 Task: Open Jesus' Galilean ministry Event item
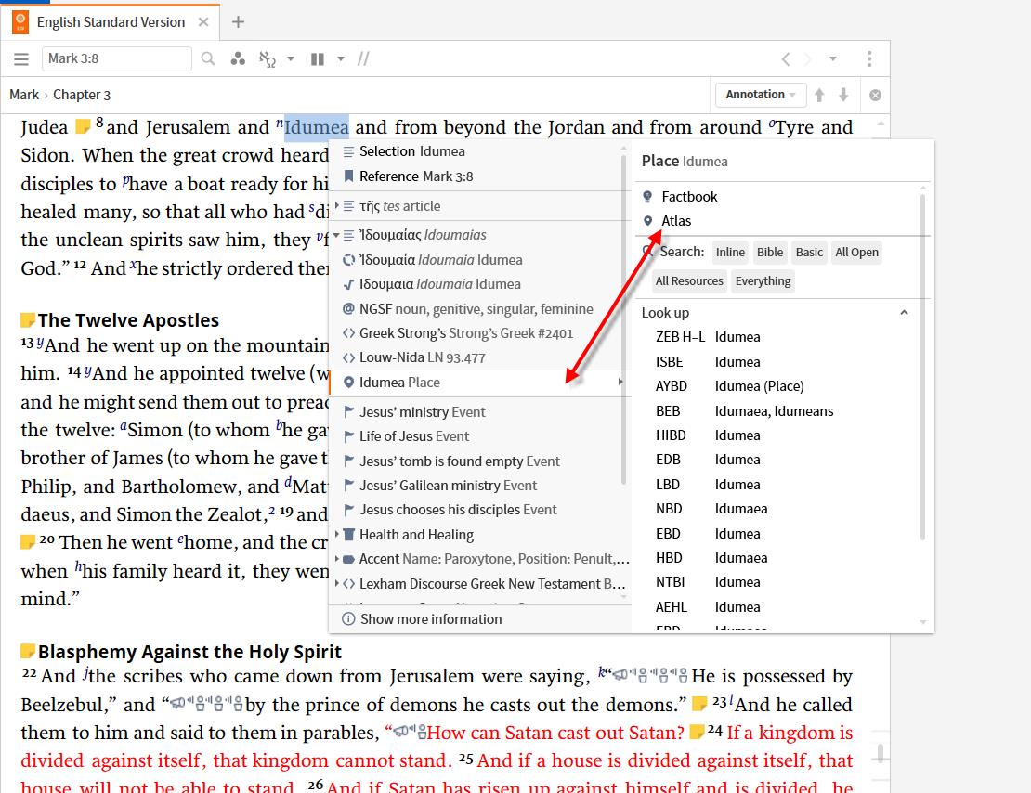point(440,486)
